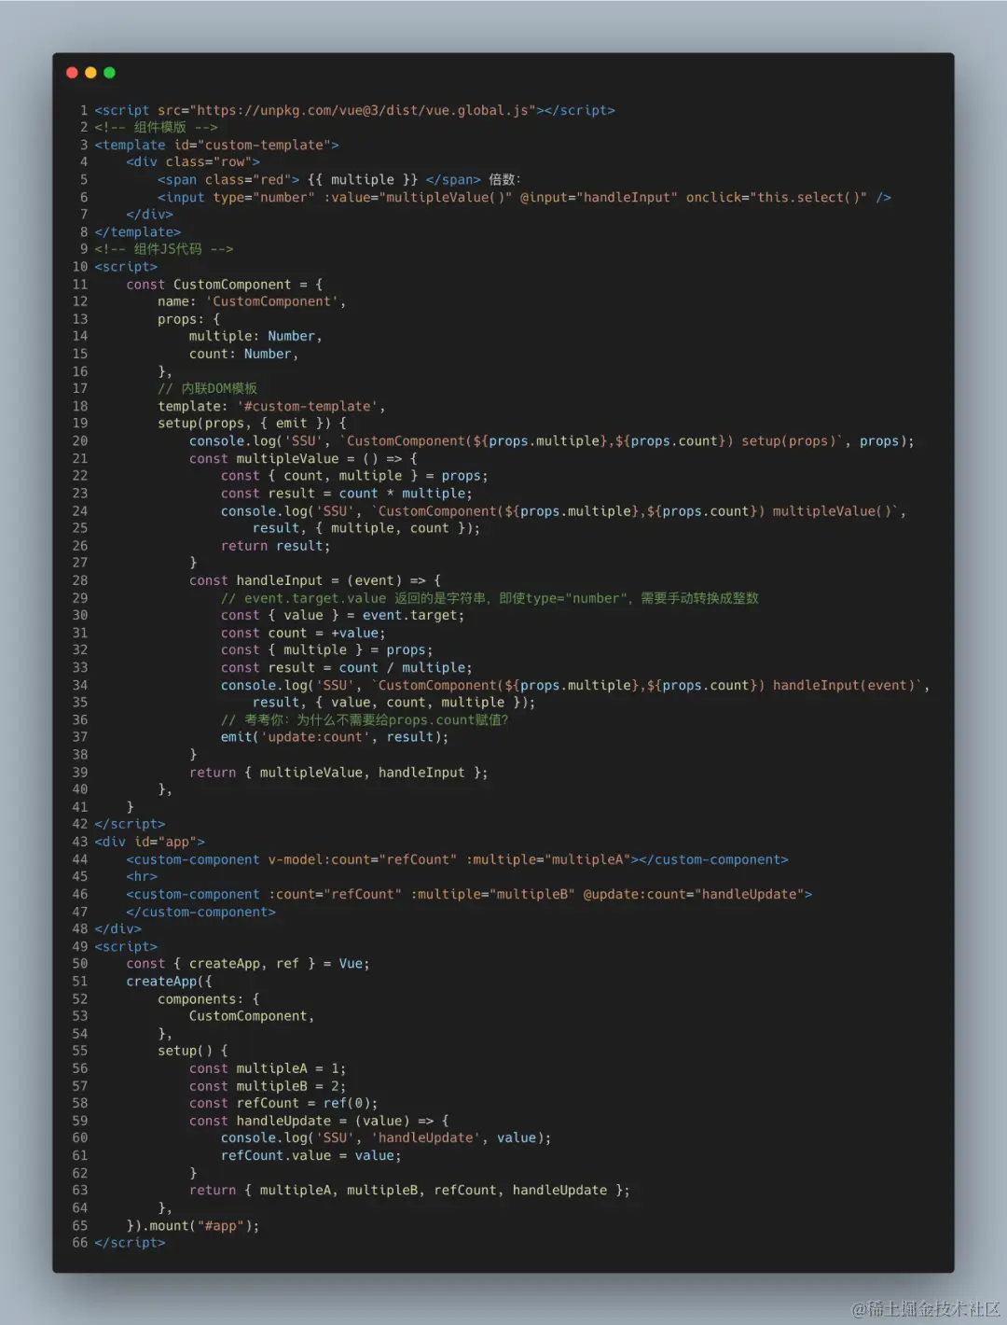Click 'const CustomComponent = {' declaration
The width and height of the screenshot is (1007, 1325).
tap(225, 285)
